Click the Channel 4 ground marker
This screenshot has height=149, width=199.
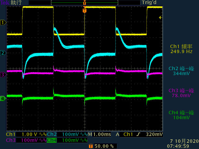pos(3,98)
